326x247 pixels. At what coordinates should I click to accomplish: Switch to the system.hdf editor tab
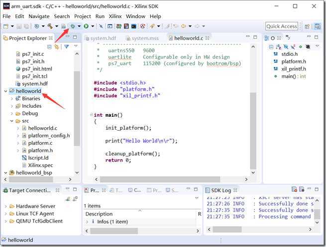point(101,38)
